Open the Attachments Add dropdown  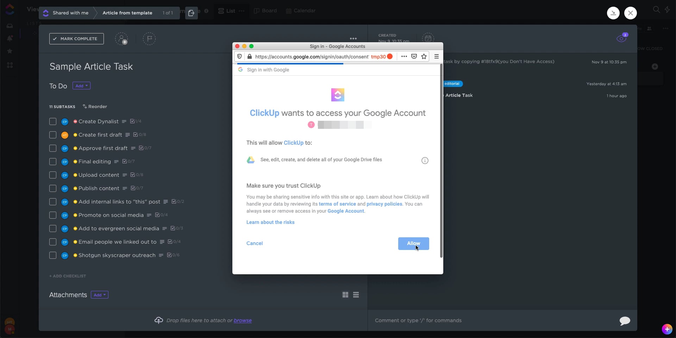(100, 295)
